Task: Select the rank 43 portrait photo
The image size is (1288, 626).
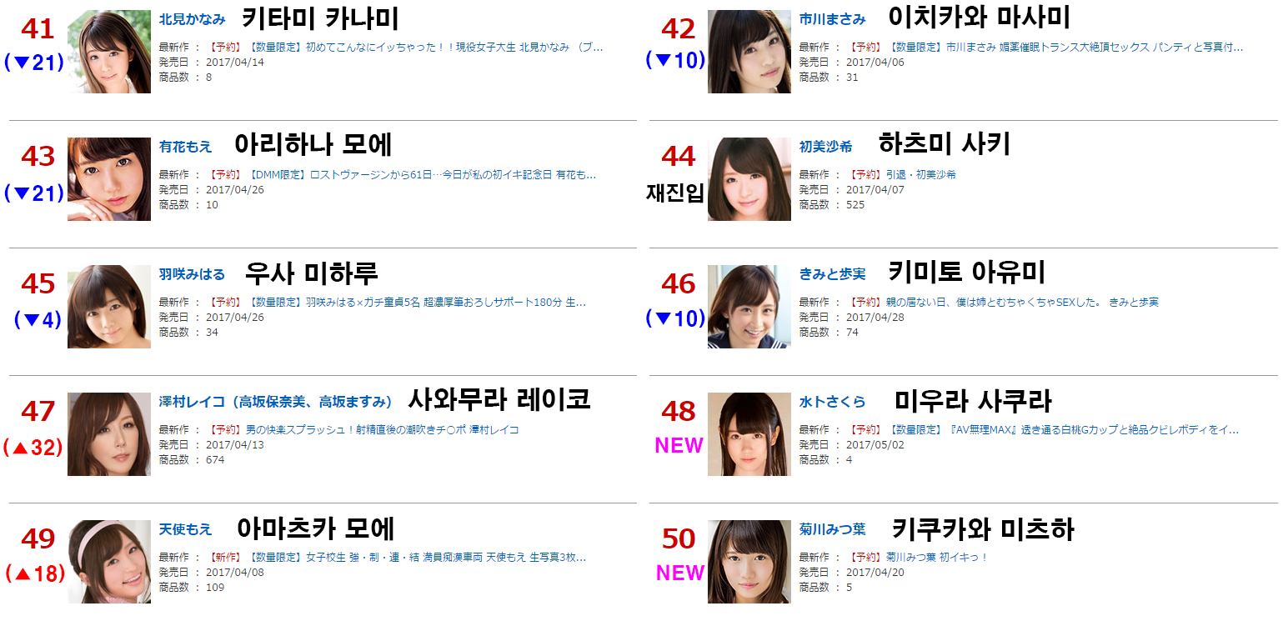Action: point(109,179)
